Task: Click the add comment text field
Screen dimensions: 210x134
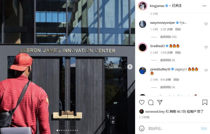Action: [173, 129]
